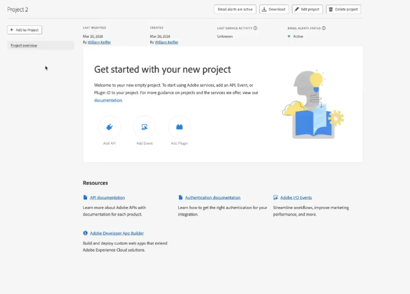This screenshot has height=294, width=410.
Task: Select Project overview in sidebar
Action: coord(40,45)
